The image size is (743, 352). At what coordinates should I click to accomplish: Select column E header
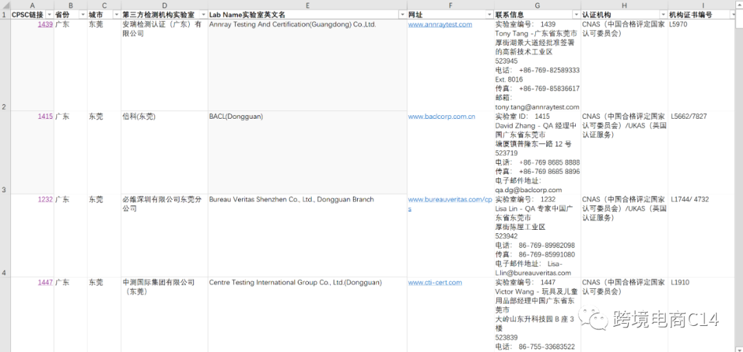307,5
